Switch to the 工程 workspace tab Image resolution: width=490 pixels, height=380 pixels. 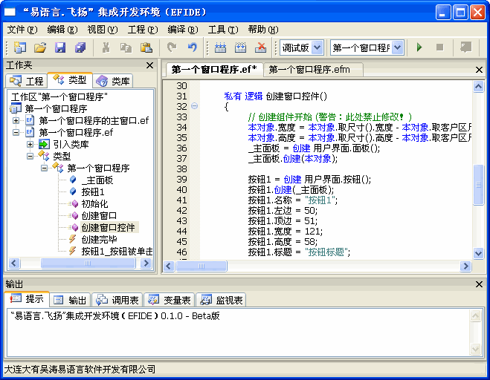[26, 81]
